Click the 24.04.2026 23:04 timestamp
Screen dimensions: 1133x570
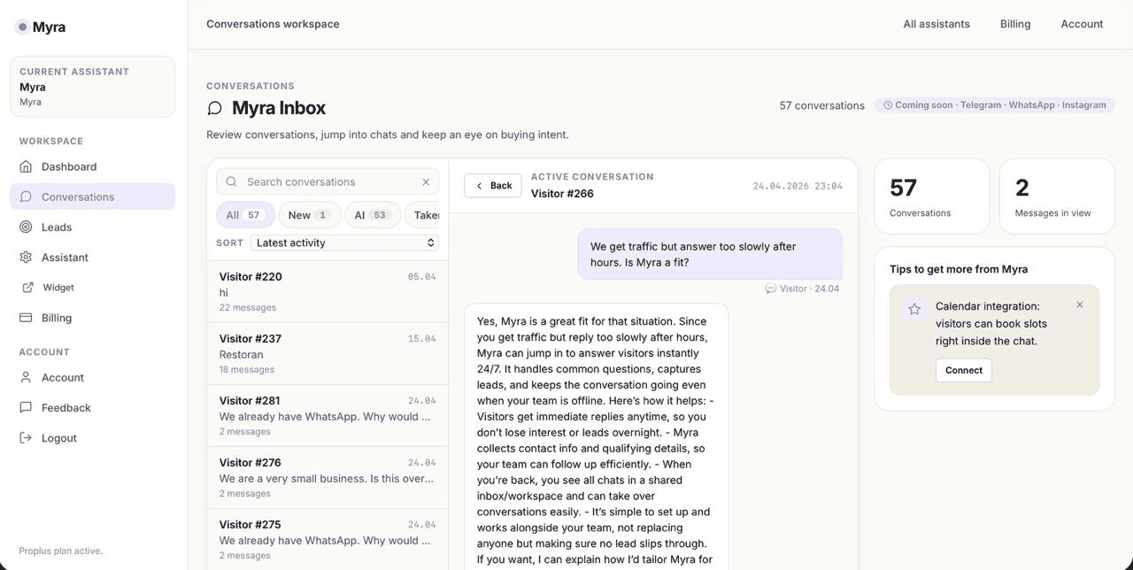[x=798, y=186]
